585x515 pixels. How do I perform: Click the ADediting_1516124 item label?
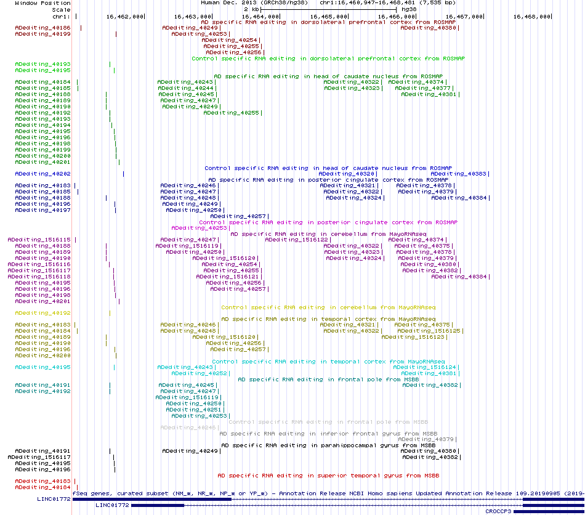424,367
